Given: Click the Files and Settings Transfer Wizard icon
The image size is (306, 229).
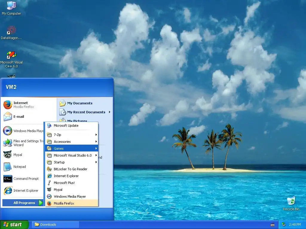Looking at the screenshot, I should click(7, 143).
